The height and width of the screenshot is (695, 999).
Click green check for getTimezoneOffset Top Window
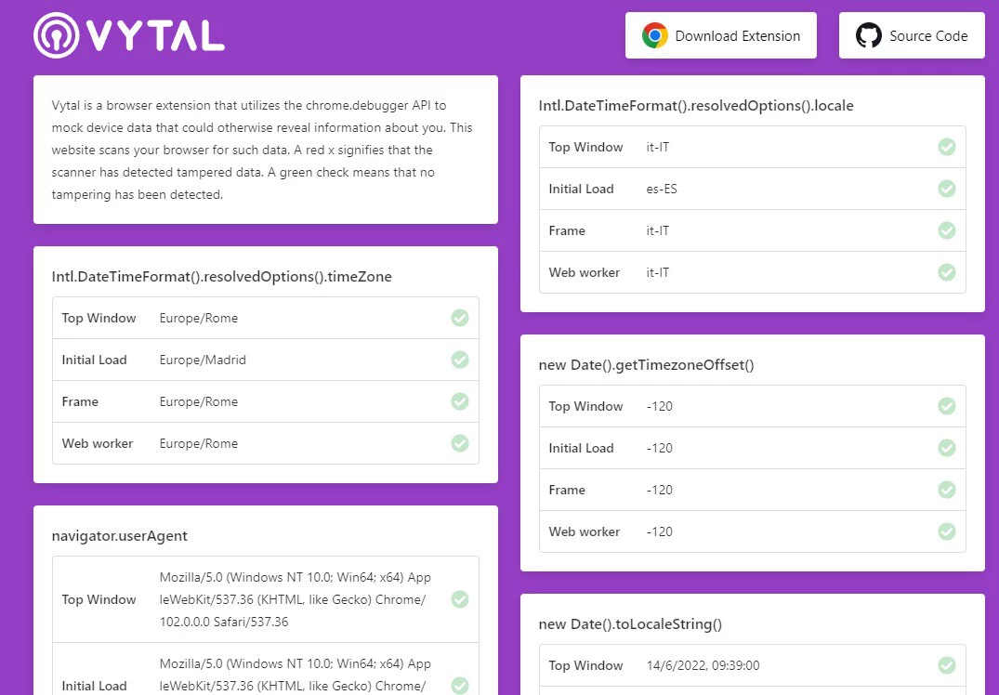click(x=947, y=406)
